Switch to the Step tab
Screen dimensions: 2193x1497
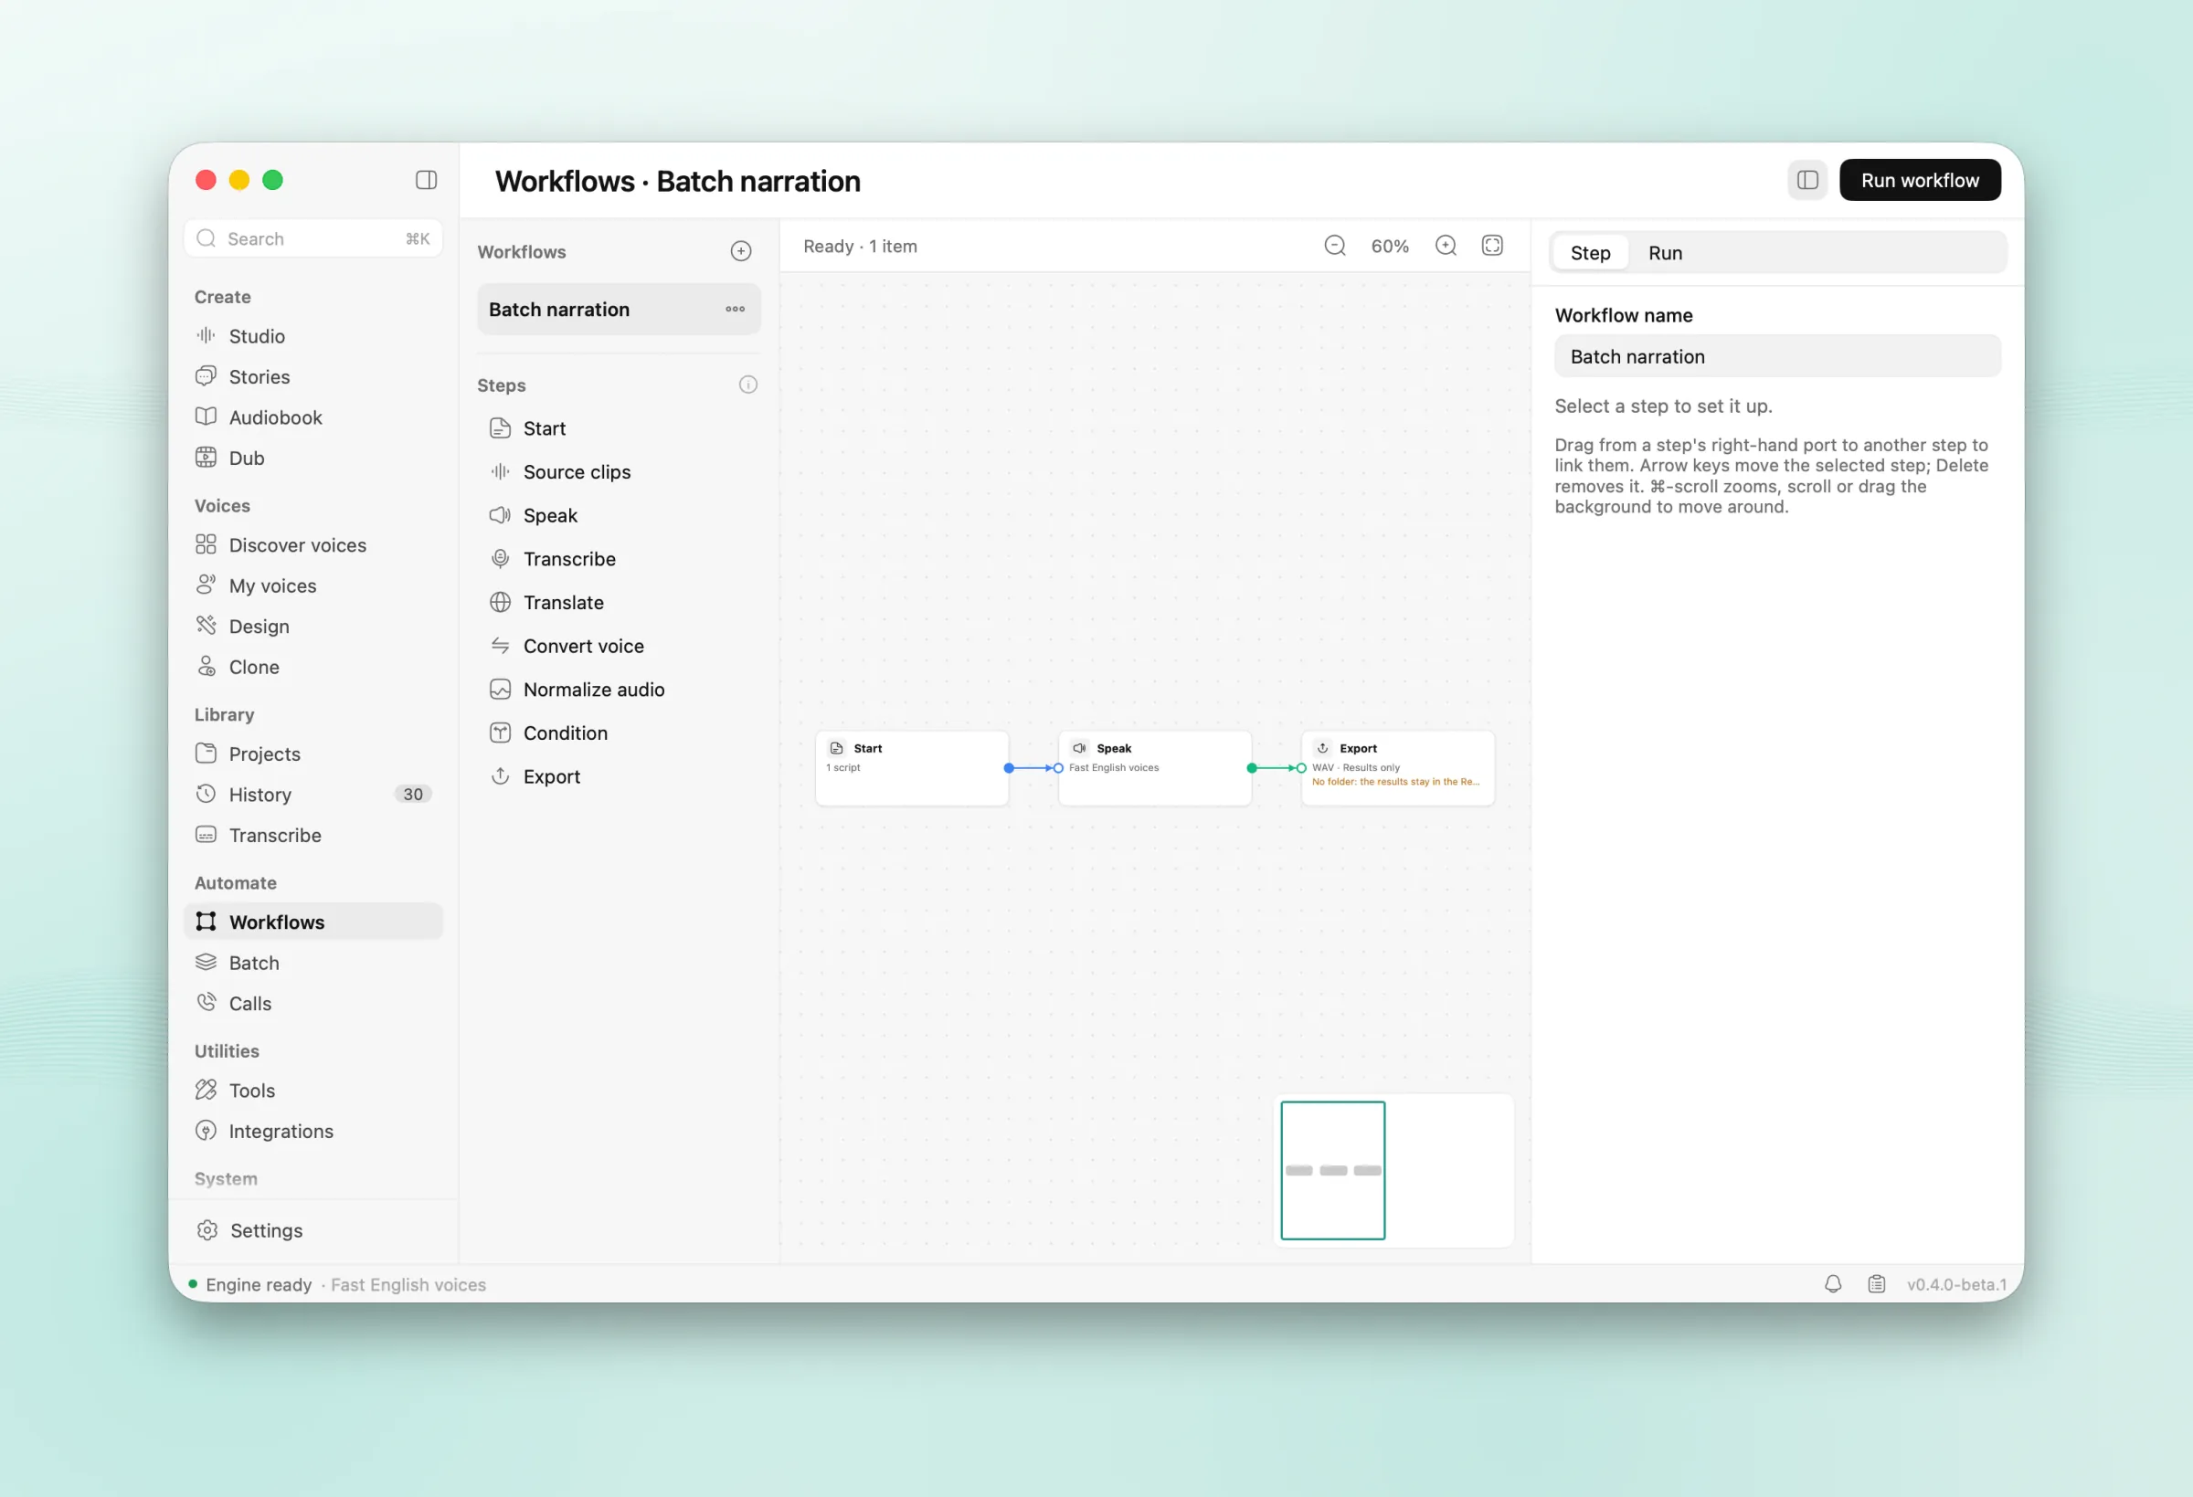pos(1590,253)
